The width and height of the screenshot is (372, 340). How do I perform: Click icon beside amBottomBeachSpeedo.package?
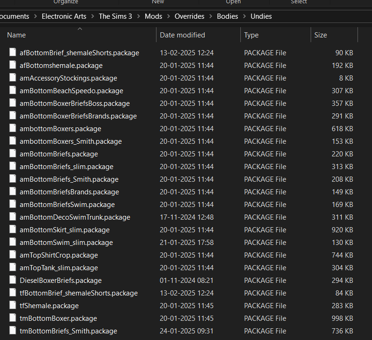tap(13, 90)
